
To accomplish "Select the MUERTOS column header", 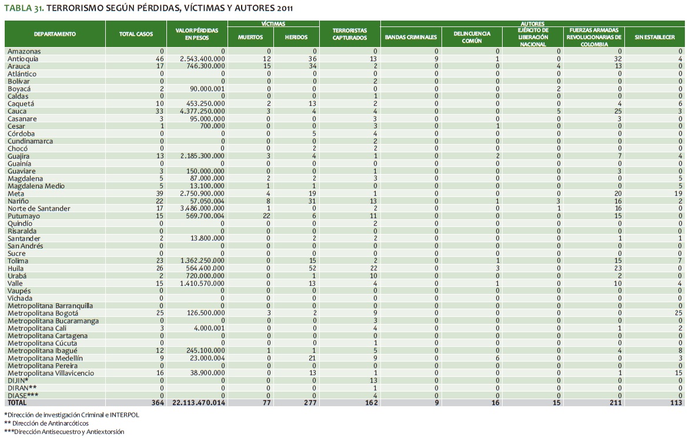I will click(x=250, y=37).
